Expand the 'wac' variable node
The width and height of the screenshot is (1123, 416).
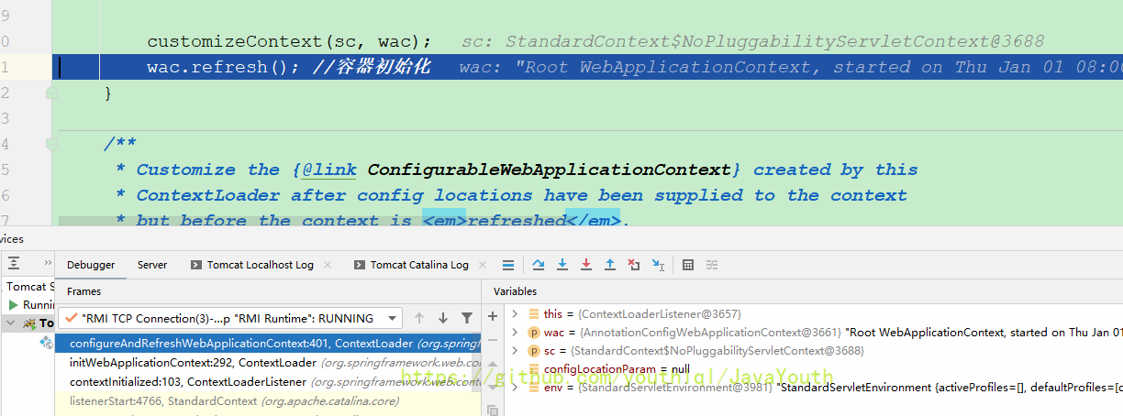pyautogui.click(x=515, y=333)
